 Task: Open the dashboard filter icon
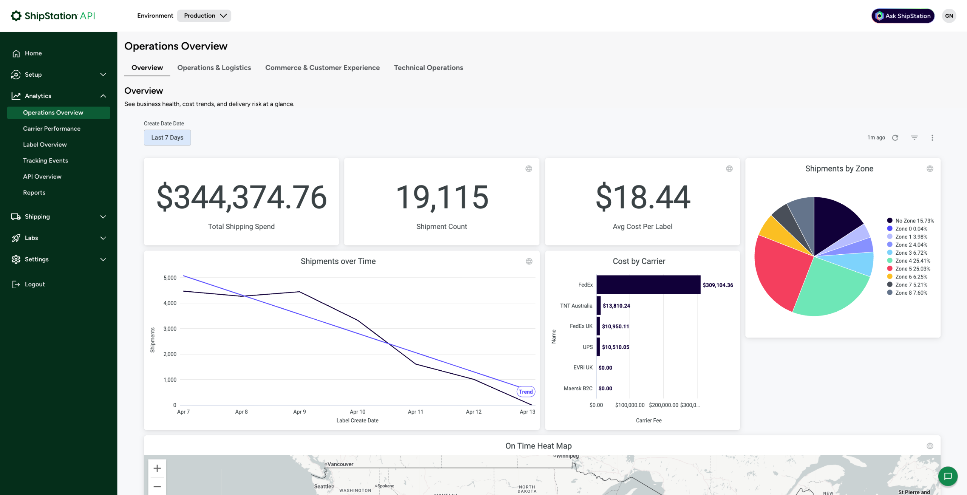[x=914, y=138]
